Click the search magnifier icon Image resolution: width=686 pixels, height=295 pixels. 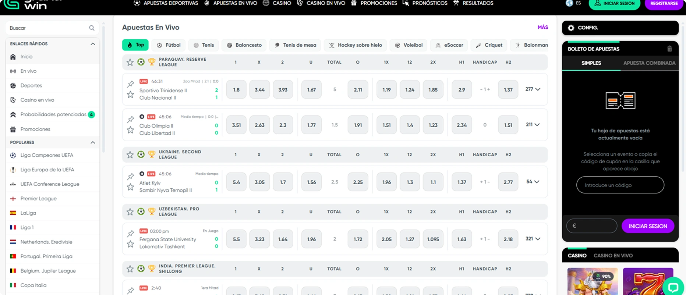pyautogui.click(x=92, y=28)
